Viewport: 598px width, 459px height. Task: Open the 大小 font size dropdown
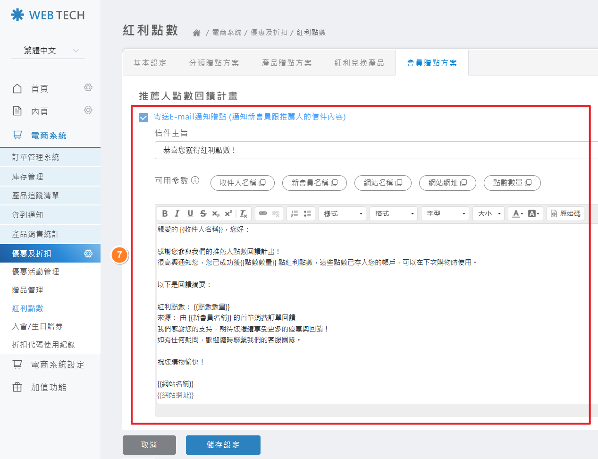489,213
